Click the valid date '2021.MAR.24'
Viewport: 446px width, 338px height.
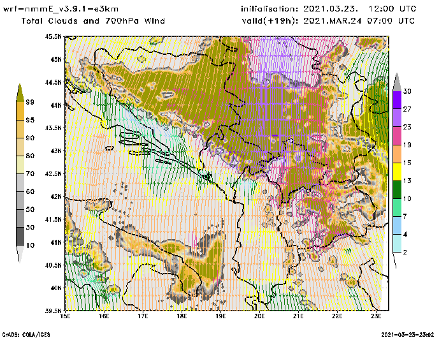(x=333, y=21)
